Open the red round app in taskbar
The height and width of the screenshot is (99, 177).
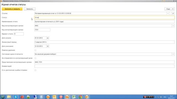61,97
